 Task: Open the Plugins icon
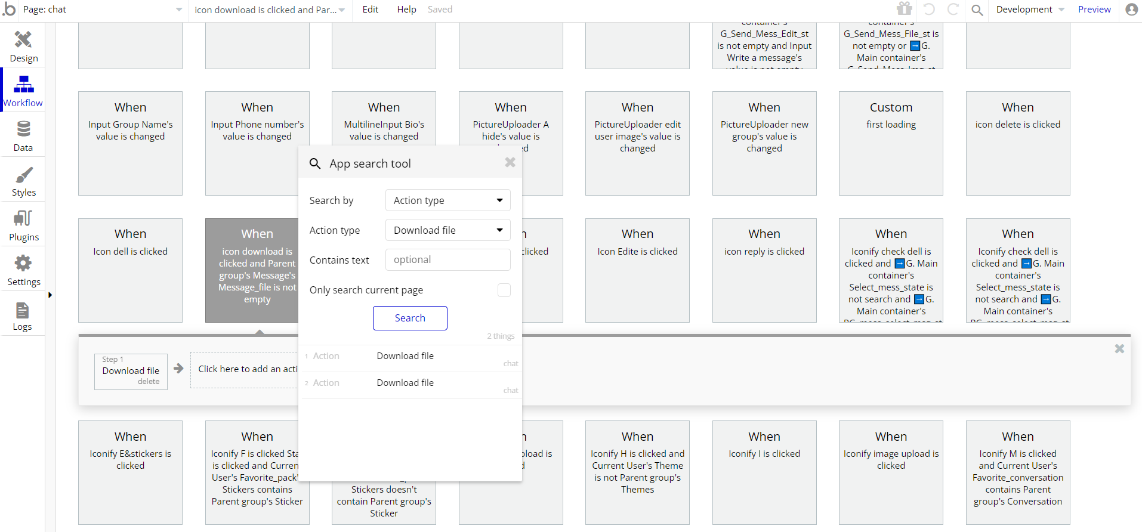click(23, 219)
